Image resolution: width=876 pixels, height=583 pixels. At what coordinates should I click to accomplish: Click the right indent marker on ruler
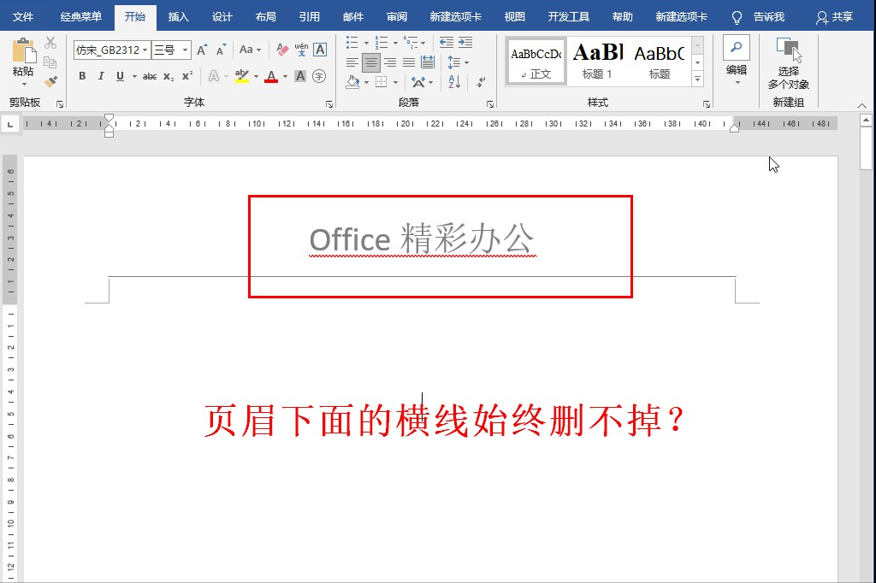735,128
